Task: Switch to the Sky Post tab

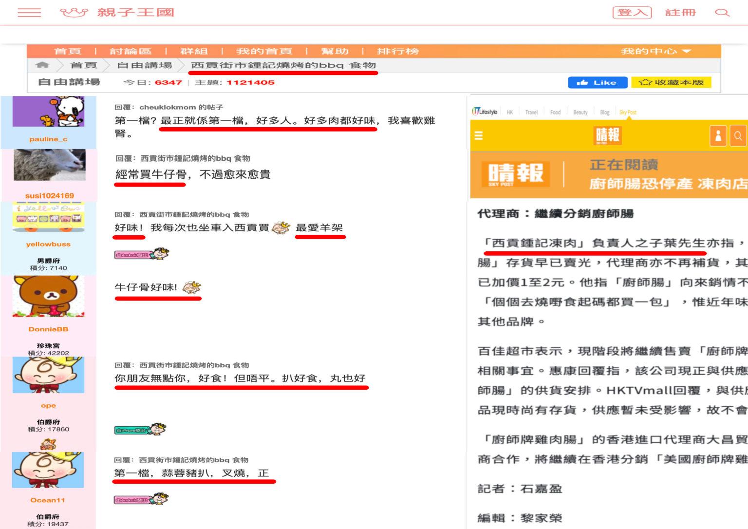Action: (629, 112)
